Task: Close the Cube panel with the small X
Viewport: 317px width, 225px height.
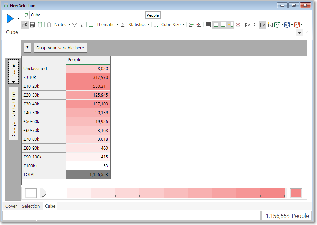Action: click(307, 32)
